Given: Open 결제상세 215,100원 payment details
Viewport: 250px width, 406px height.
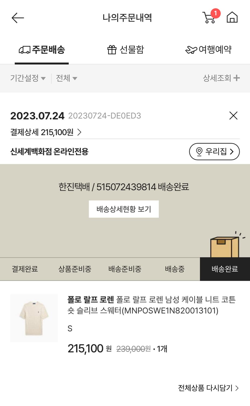Looking at the screenshot, I should point(46,132).
